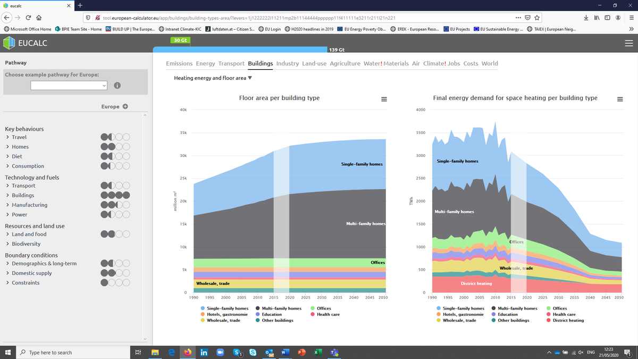Toggle District heating in energy demand legend

[x=565, y=320]
